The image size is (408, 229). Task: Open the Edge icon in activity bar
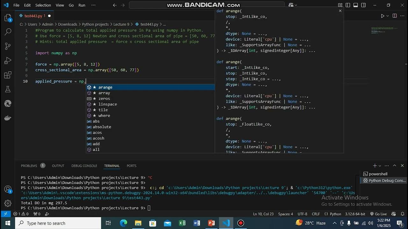click(8, 104)
